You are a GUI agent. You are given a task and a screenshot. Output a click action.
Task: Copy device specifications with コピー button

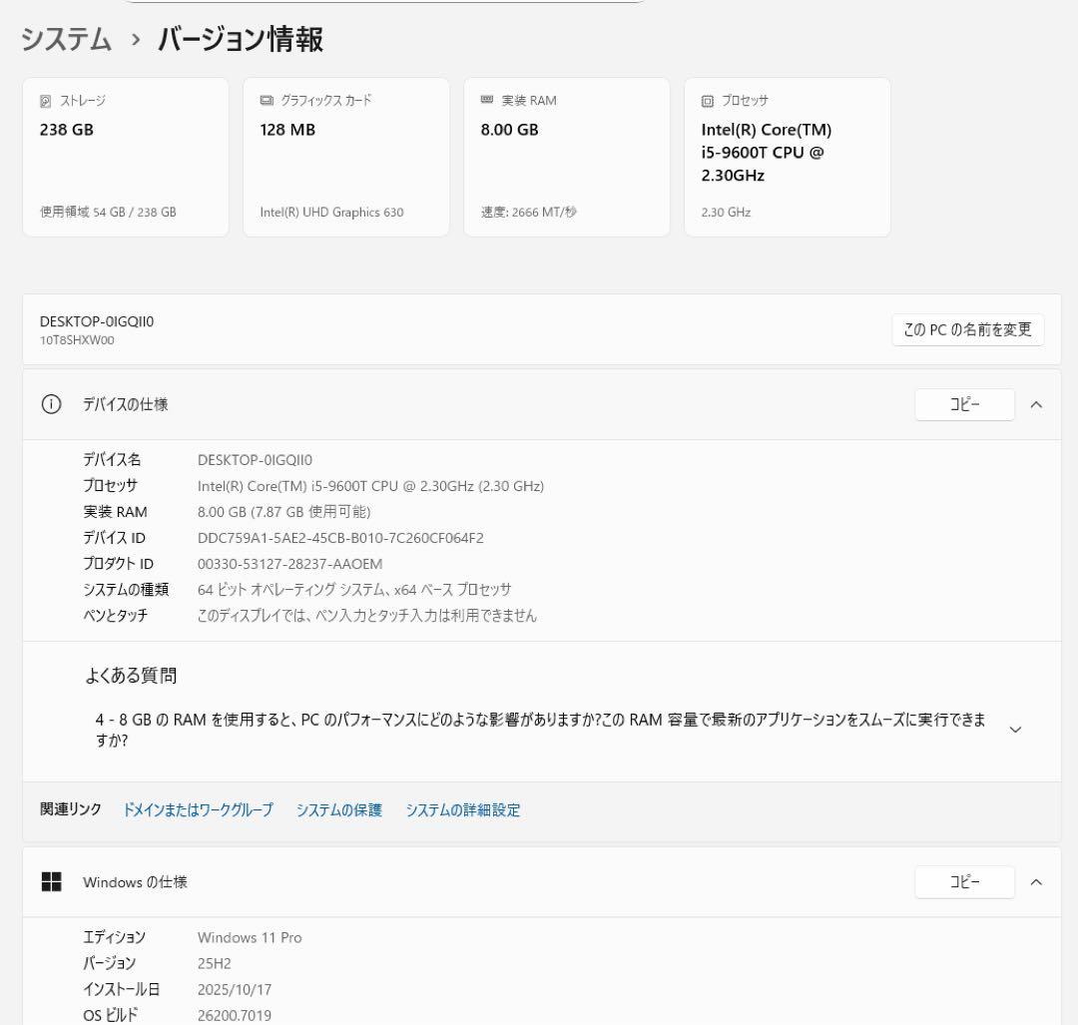(x=964, y=404)
